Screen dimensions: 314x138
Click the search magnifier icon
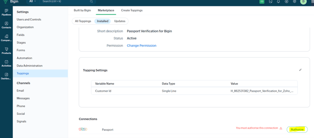[91, 1]
